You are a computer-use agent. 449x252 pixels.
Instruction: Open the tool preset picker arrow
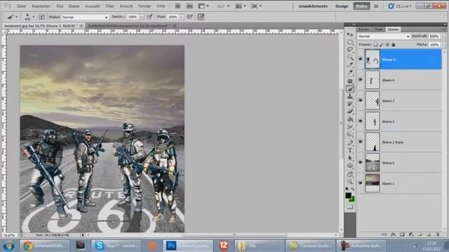[16, 17]
